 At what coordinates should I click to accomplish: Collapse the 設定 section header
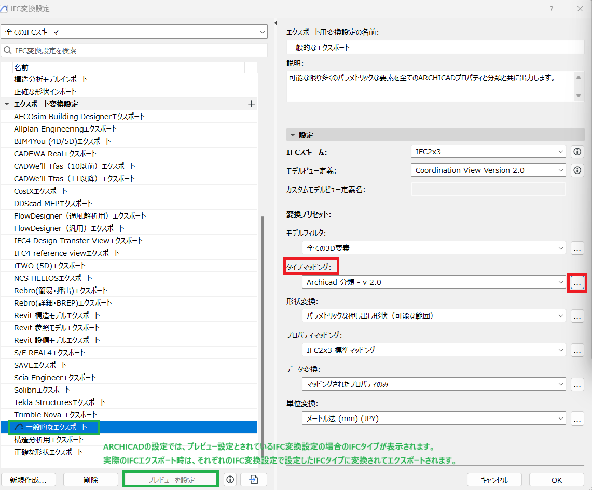293,135
